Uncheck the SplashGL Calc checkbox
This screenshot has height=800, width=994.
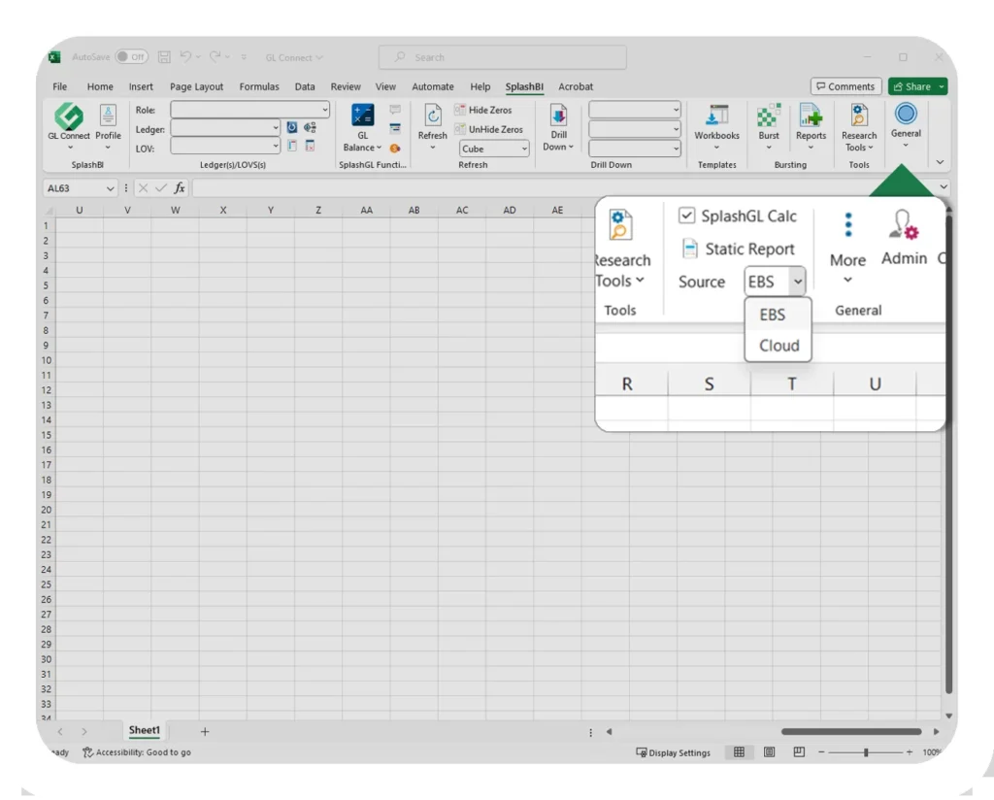click(x=687, y=217)
